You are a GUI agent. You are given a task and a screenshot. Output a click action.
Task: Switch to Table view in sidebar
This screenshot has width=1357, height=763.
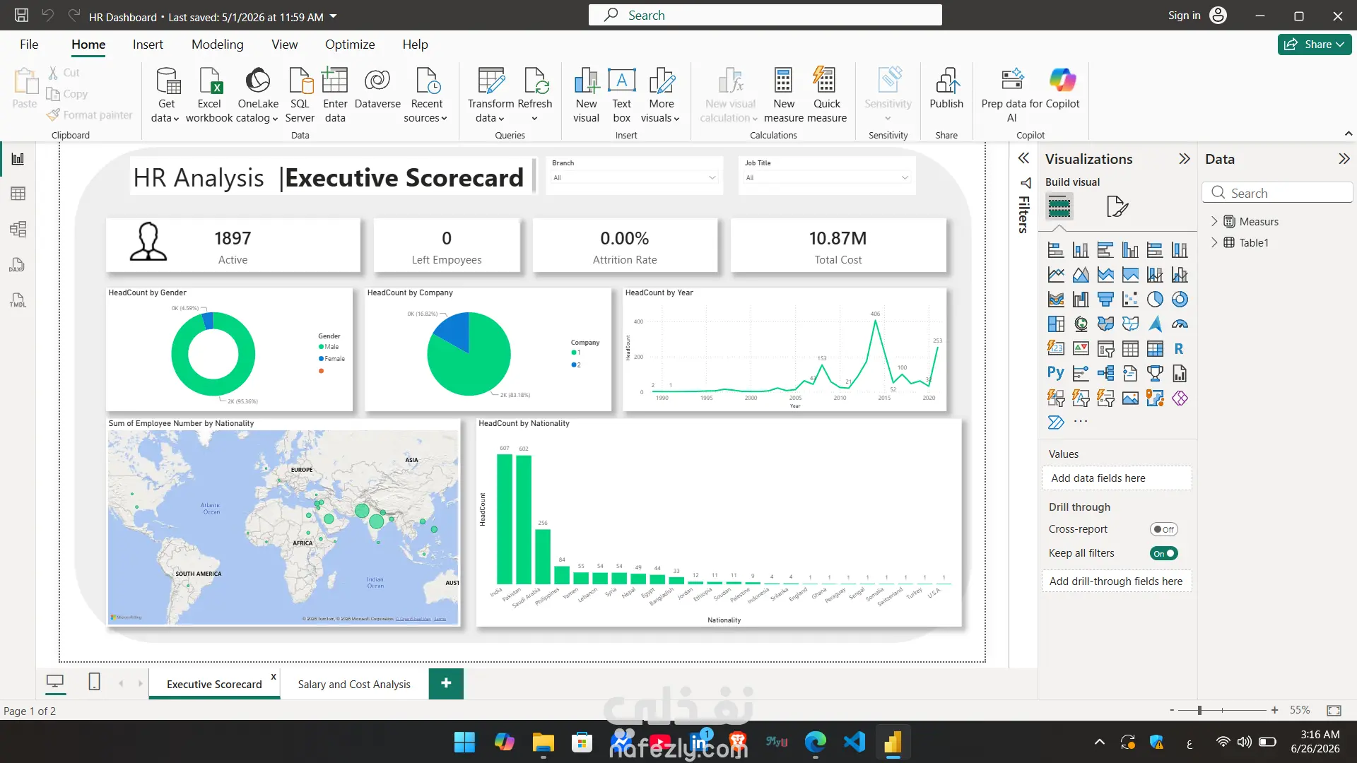18,194
